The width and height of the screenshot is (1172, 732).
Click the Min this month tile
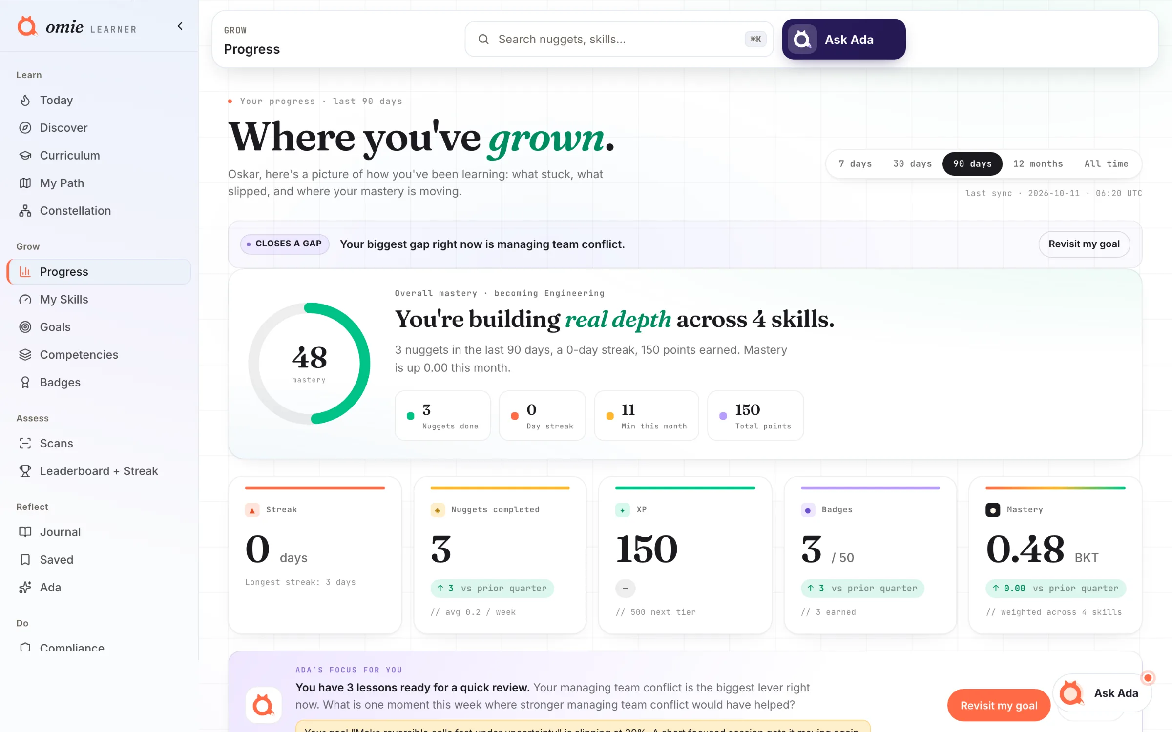(x=646, y=416)
